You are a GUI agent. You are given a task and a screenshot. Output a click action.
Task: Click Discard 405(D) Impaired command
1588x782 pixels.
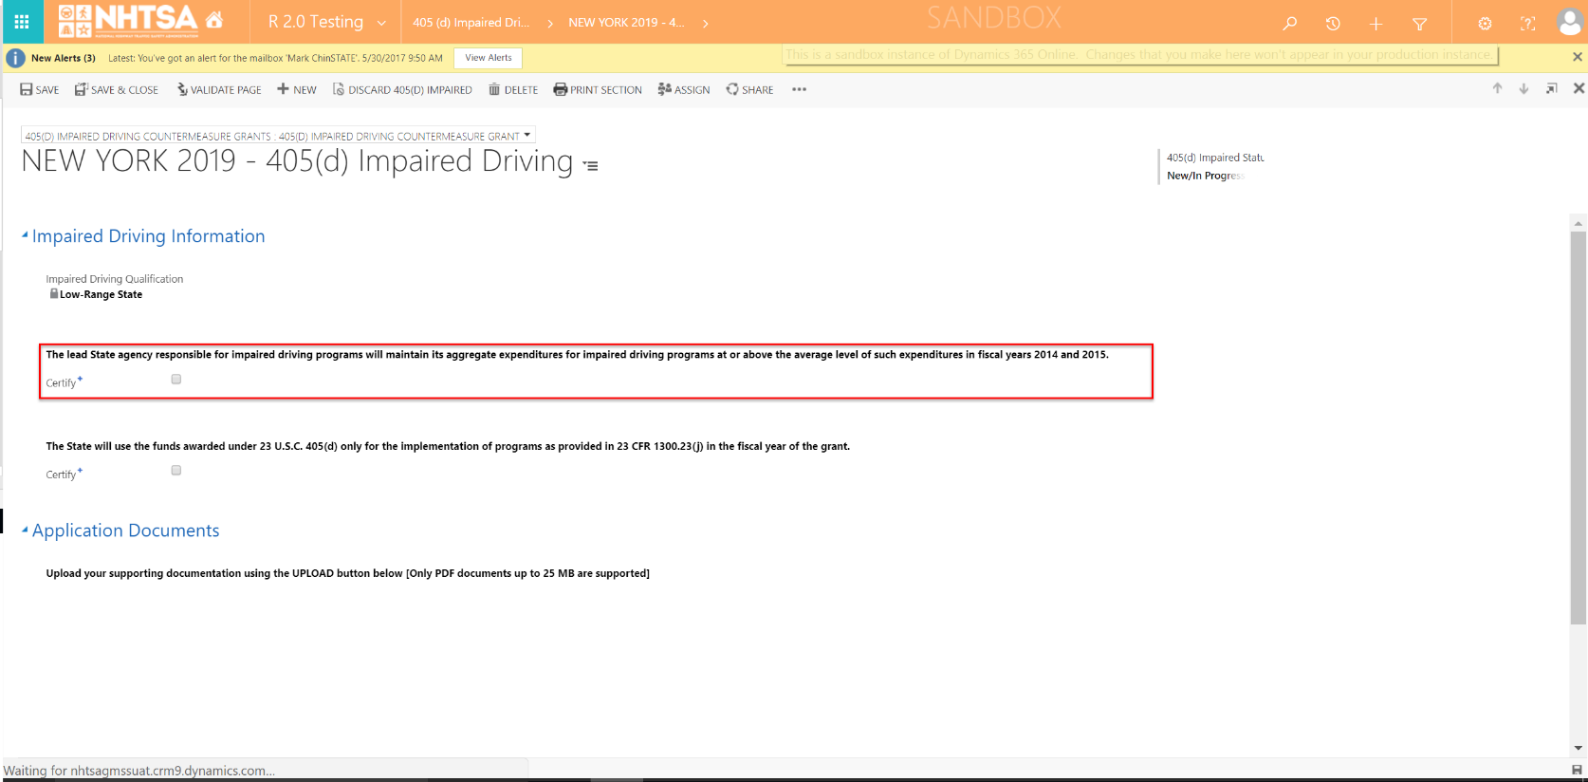tap(401, 89)
